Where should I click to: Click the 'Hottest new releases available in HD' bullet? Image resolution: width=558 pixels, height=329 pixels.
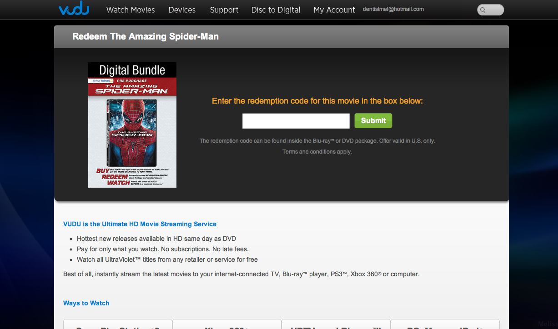pos(156,239)
